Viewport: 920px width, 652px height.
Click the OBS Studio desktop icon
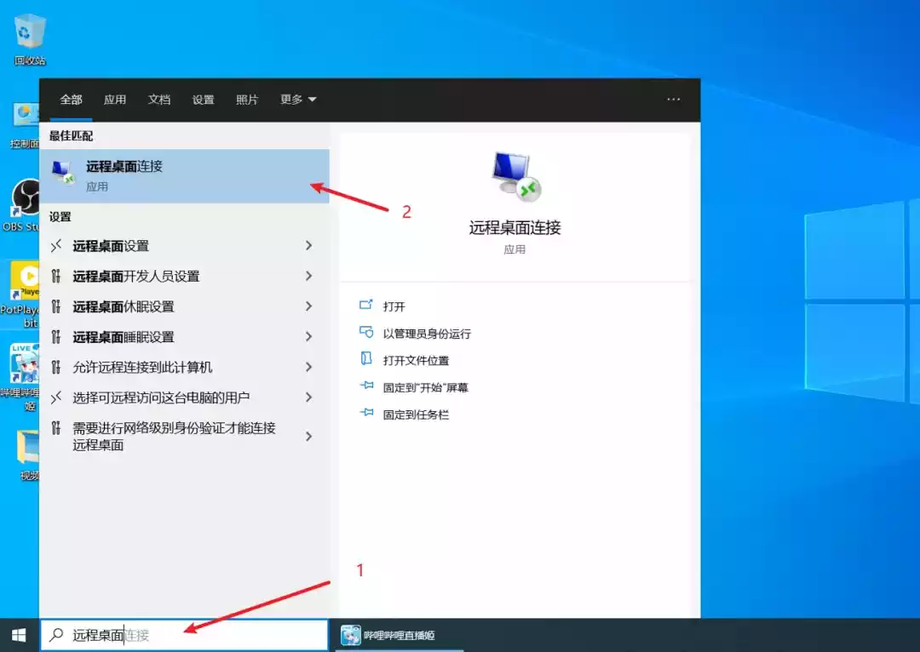click(24, 206)
